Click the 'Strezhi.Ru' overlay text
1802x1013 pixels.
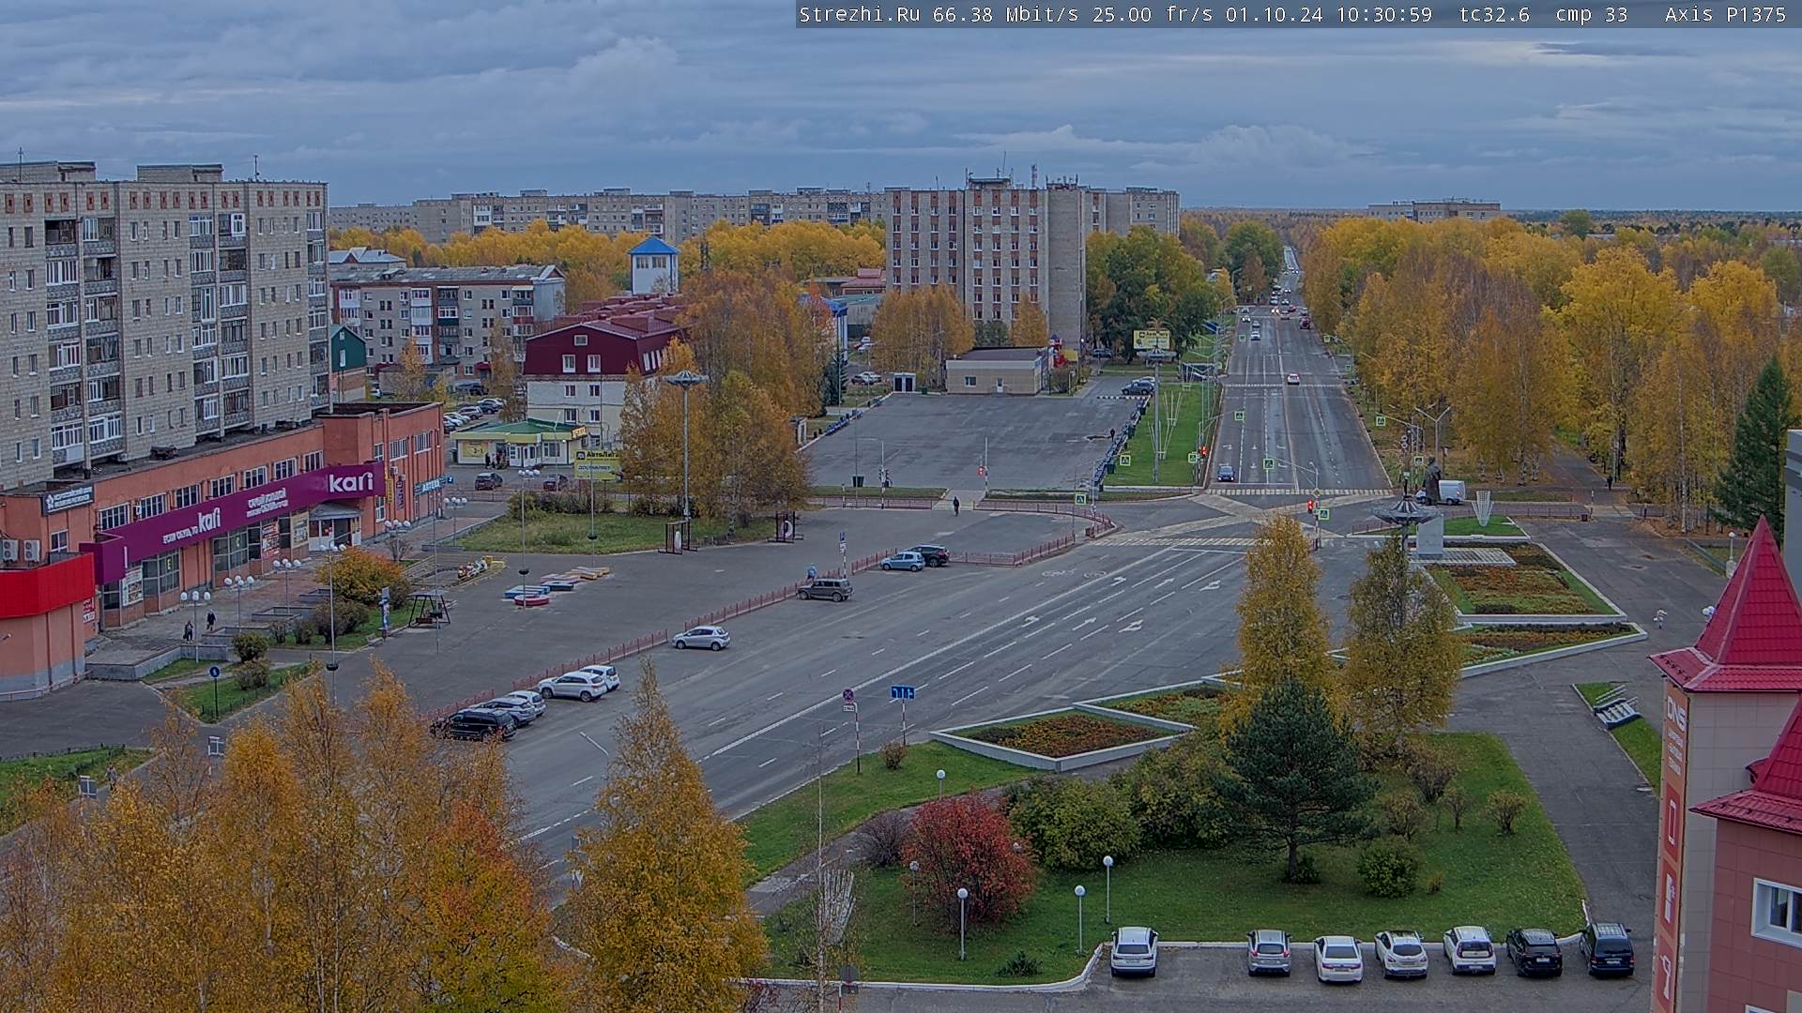click(x=859, y=14)
